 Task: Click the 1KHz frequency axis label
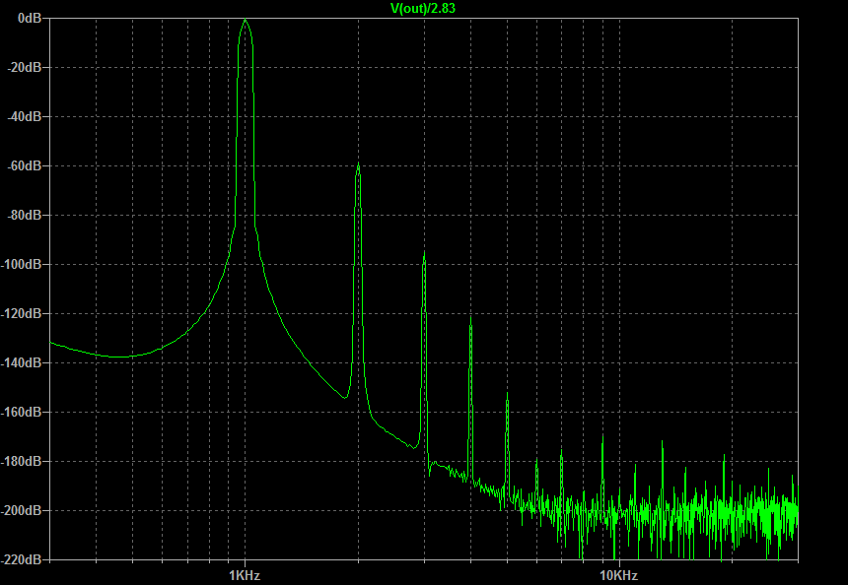point(245,575)
